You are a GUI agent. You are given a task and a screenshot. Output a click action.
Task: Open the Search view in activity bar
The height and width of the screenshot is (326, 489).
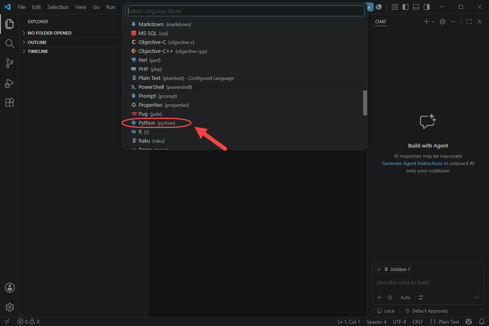point(9,43)
